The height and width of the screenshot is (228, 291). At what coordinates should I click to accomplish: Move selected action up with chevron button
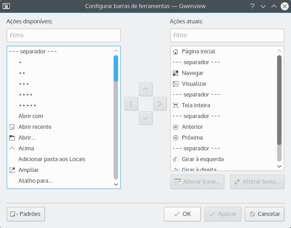pyautogui.click(x=145, y=89)
